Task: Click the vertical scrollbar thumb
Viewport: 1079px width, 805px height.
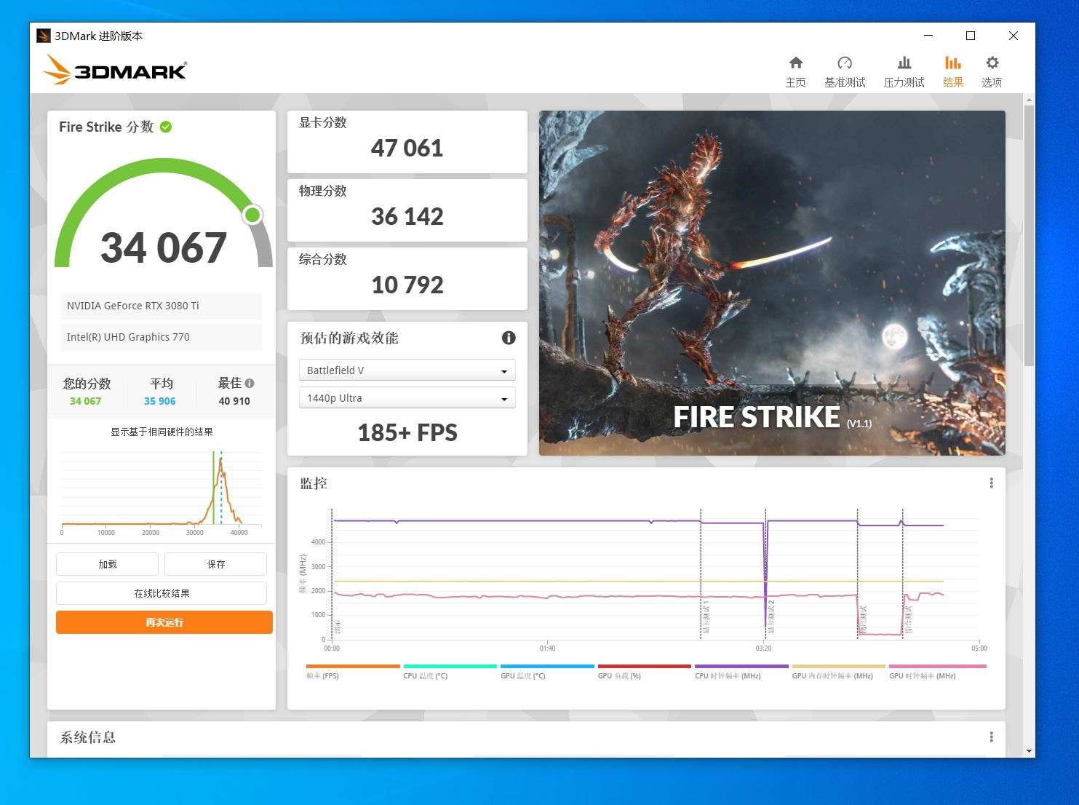Action: (x=1029, y=235)
